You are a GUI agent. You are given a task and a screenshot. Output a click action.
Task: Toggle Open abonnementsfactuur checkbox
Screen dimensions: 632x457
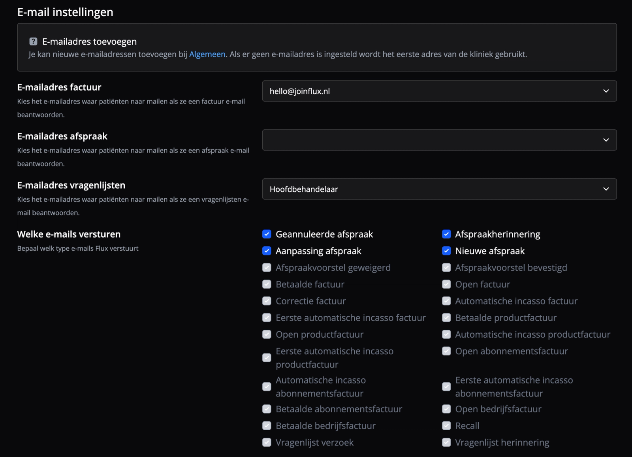(x=446, y=351)
